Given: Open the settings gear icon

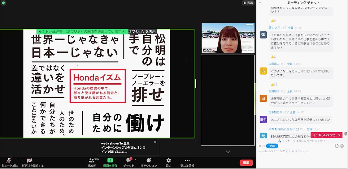Looking at the screenshot, I should click(168, 160).
